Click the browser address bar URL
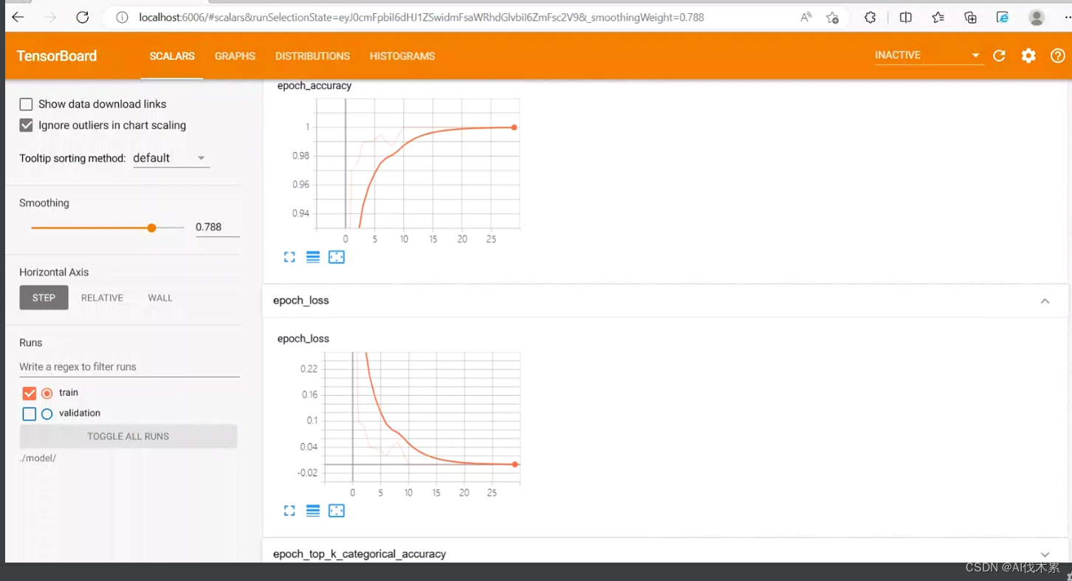Viewport: 1072px width, 581px height. point(421,17)
